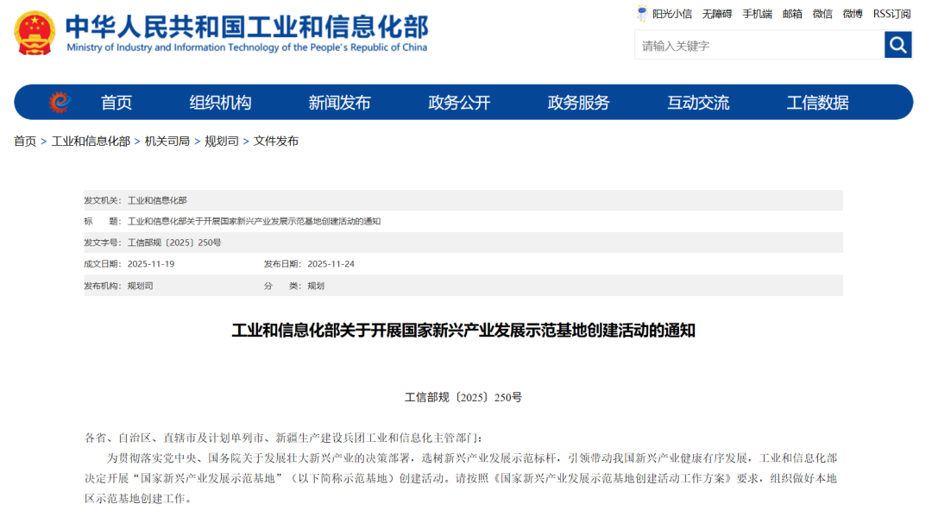Click the keyword search input field
Screen dimensions: 932x517
tap(759, 45)
